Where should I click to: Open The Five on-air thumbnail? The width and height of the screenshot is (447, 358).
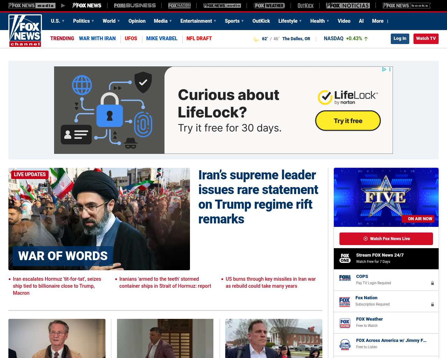(386, 197)
